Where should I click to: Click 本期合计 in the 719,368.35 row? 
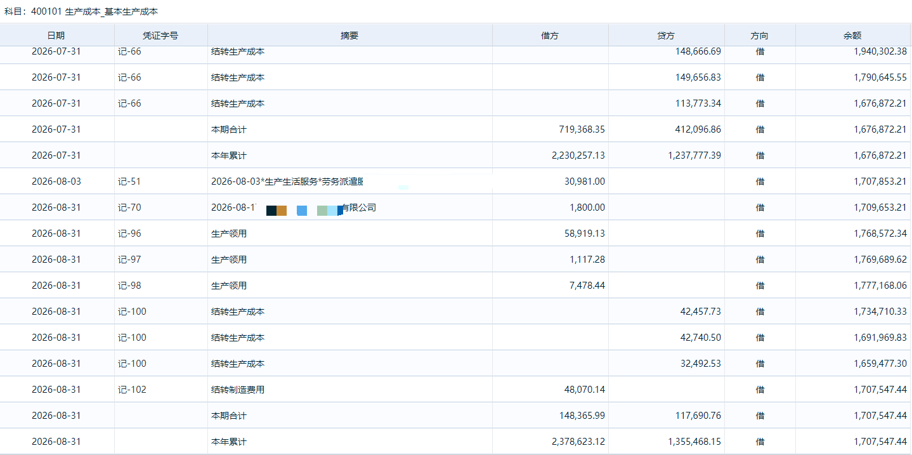[229, 129]
